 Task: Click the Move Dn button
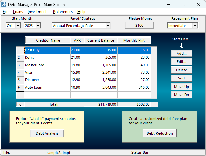[x=181, y=95]
